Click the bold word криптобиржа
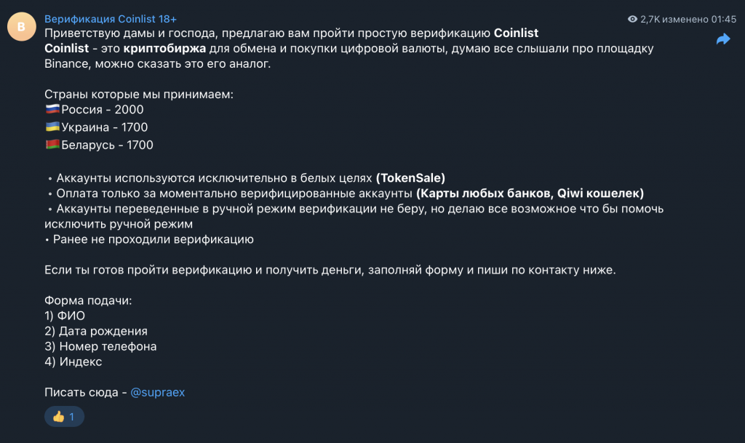 tap(170, 49)
